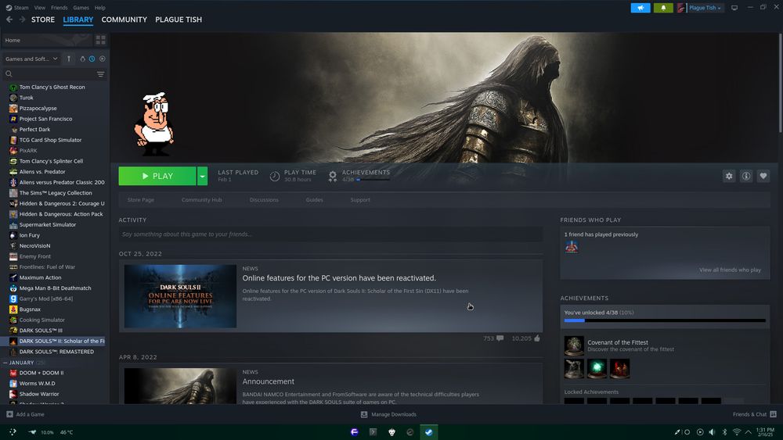The image size is (783, 440).
Task: Go forward with the right arrow
Action: pos(22,20)
